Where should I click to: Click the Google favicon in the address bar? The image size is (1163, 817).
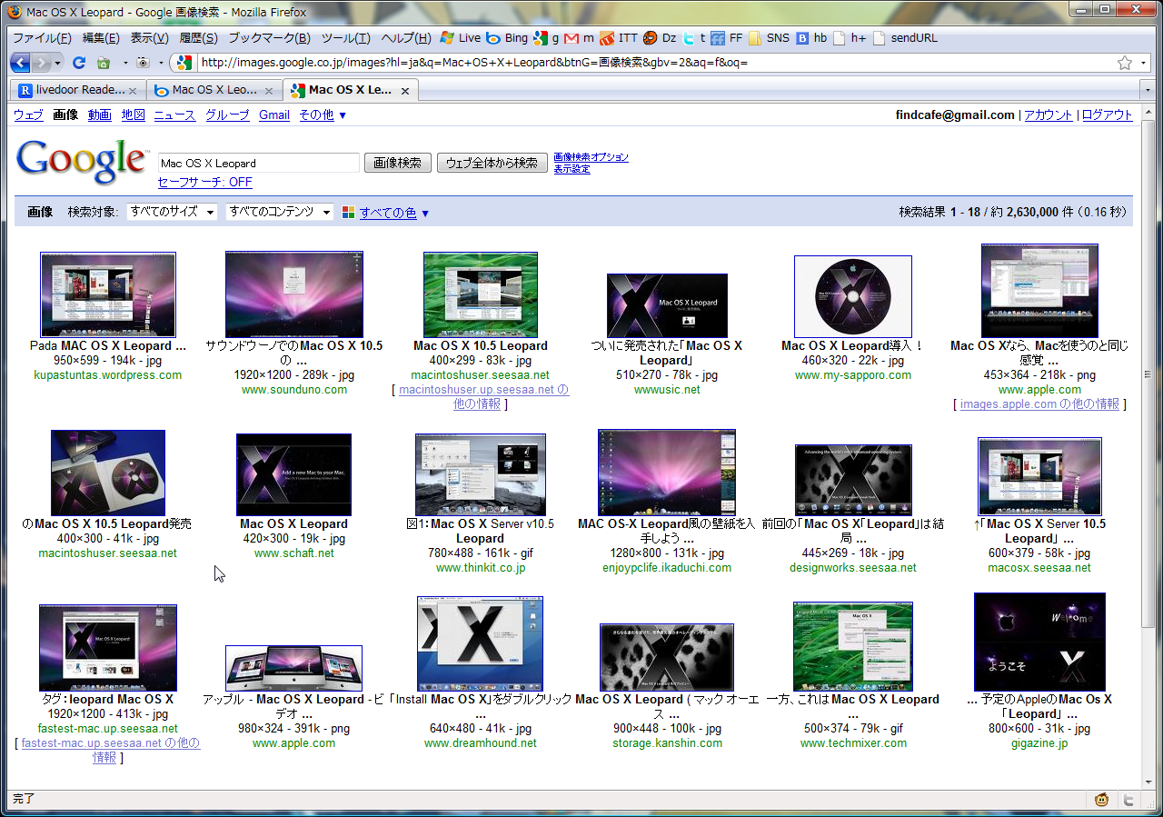pos(184,63)
